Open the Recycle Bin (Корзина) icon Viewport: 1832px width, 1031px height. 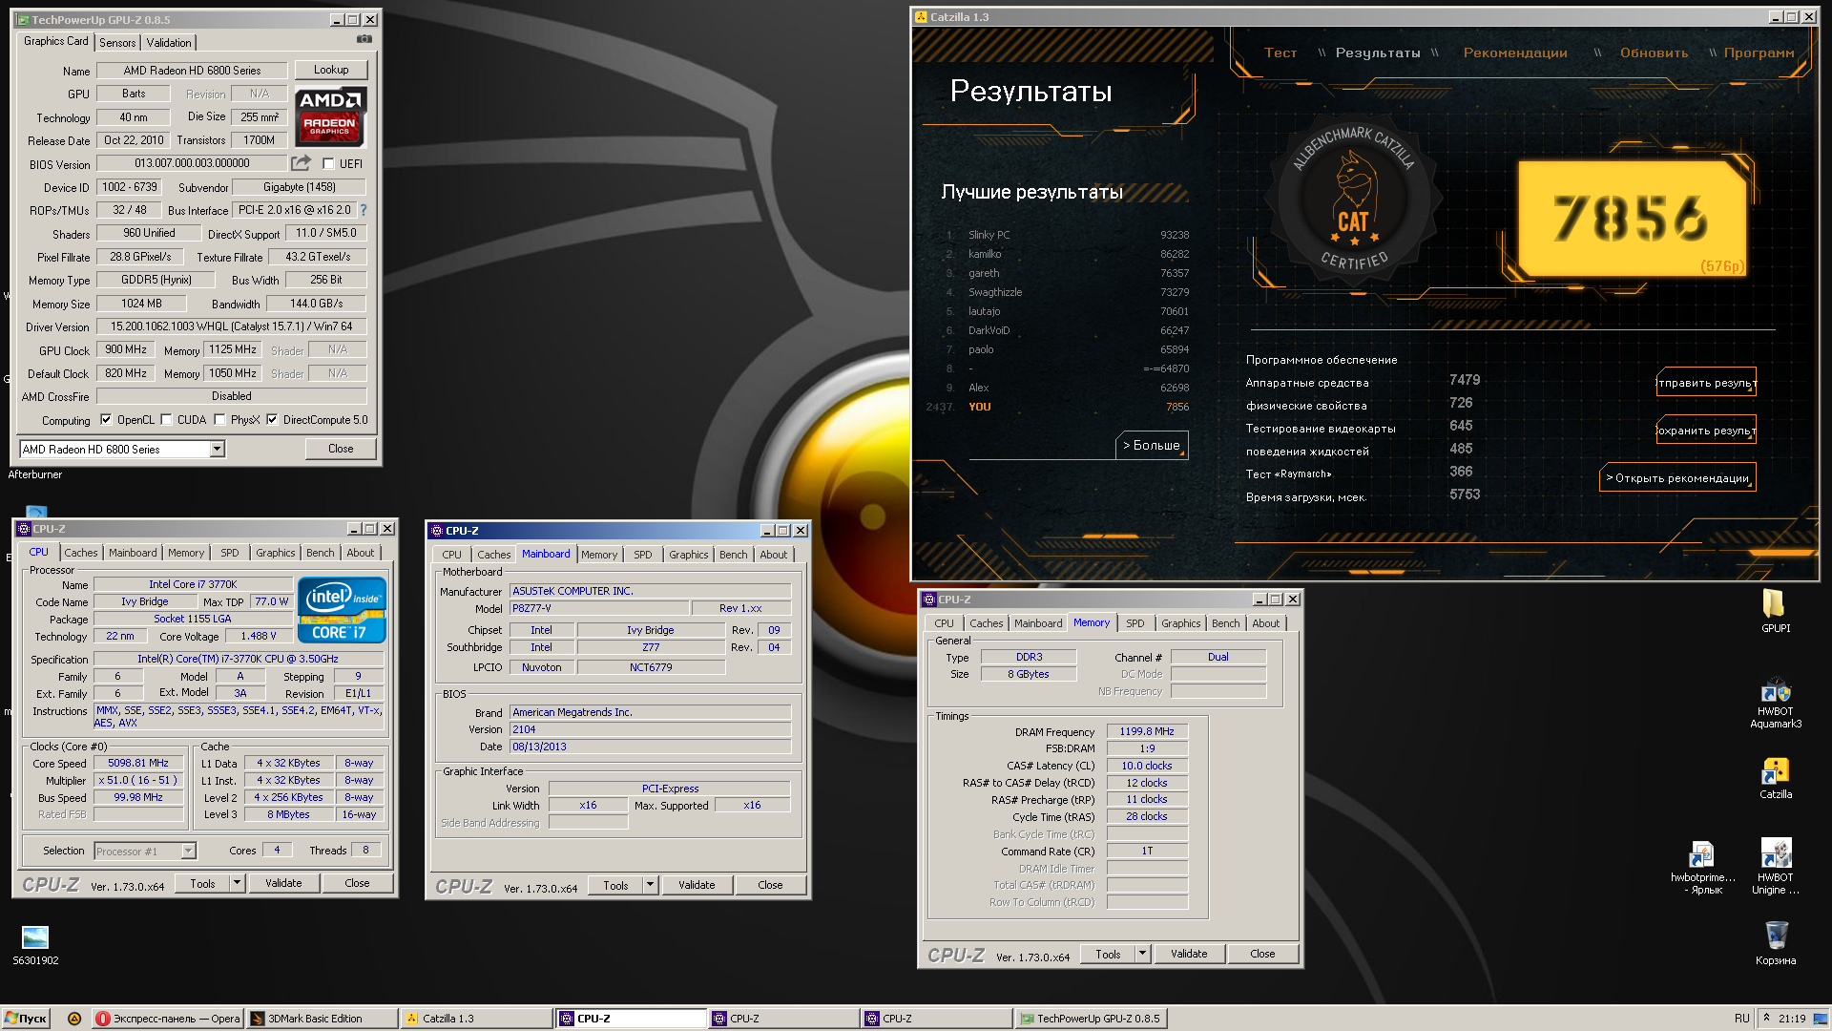coord(1775,943)
